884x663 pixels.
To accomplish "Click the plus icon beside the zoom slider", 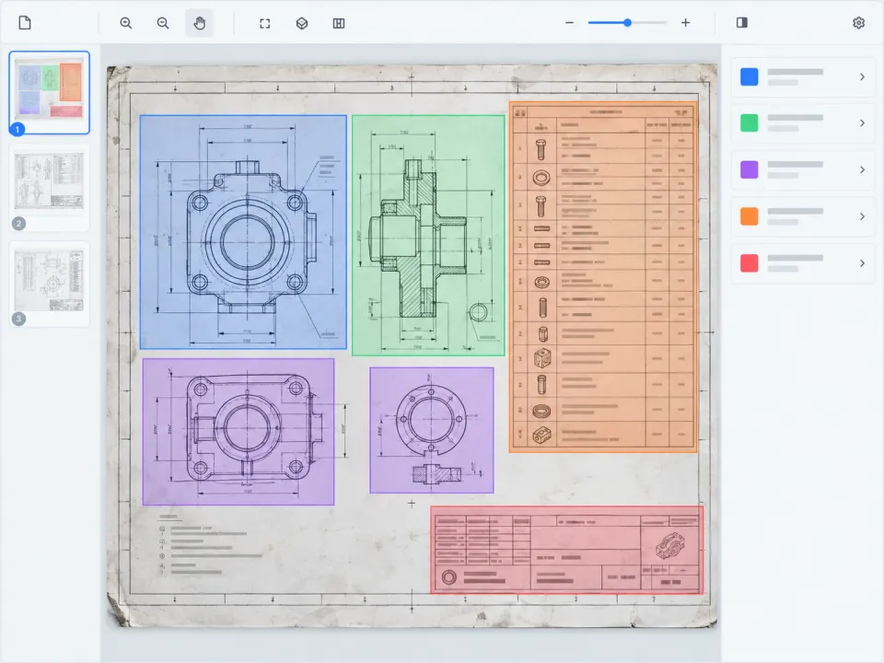I will tap(685, 23).
